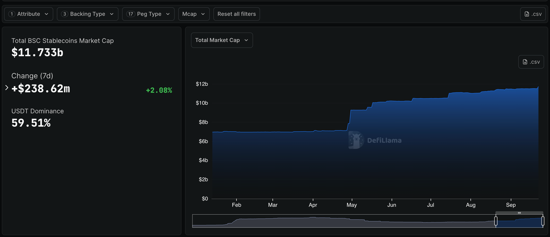Open the Mcap filter dropdown
This screenshot has width=550, height=237.
point(194,14)
